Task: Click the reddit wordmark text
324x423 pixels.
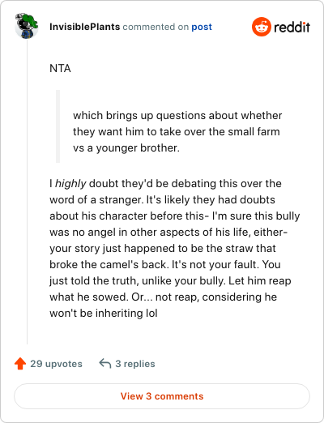Action: pyautogui.click(x=292, y=27)
